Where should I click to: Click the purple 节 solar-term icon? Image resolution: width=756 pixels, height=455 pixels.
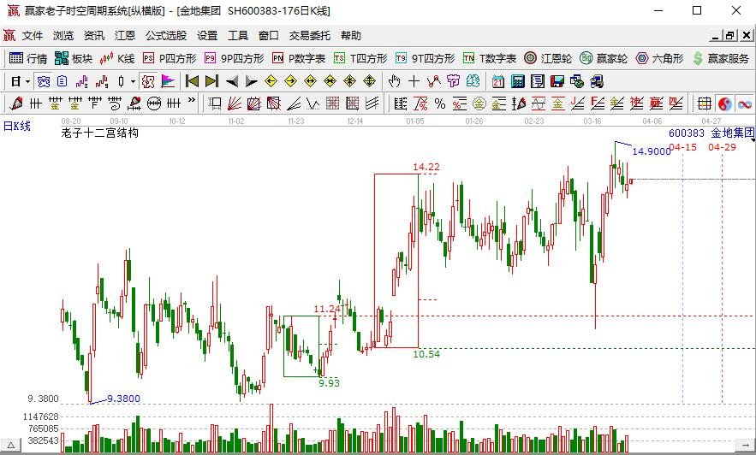coord(453,81)
